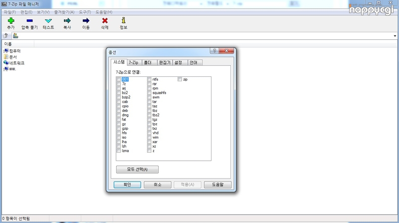
Task: Select the xar extension label
Action: pos(155,142)
